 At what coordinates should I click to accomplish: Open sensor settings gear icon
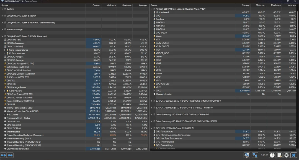click(x=287, y=155)
